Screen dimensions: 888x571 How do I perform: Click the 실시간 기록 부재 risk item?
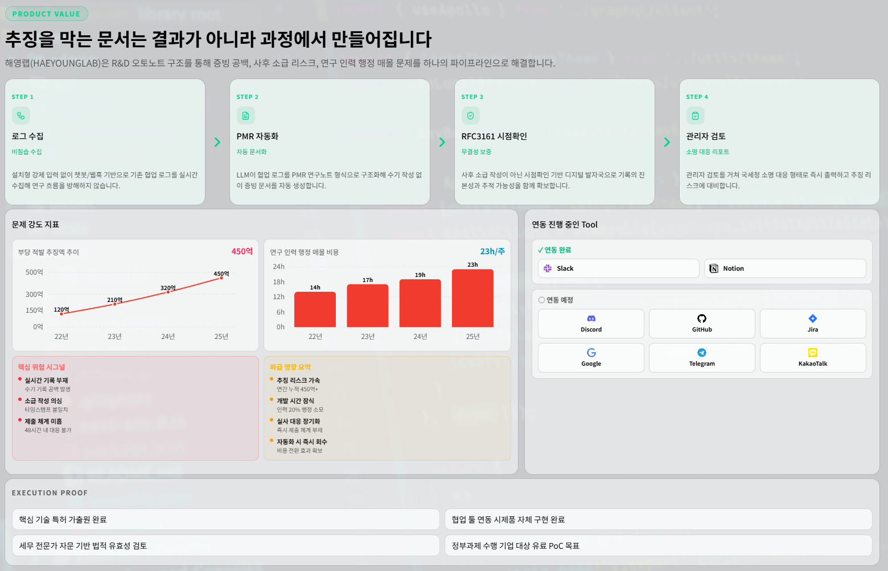(x=46, y=380)
